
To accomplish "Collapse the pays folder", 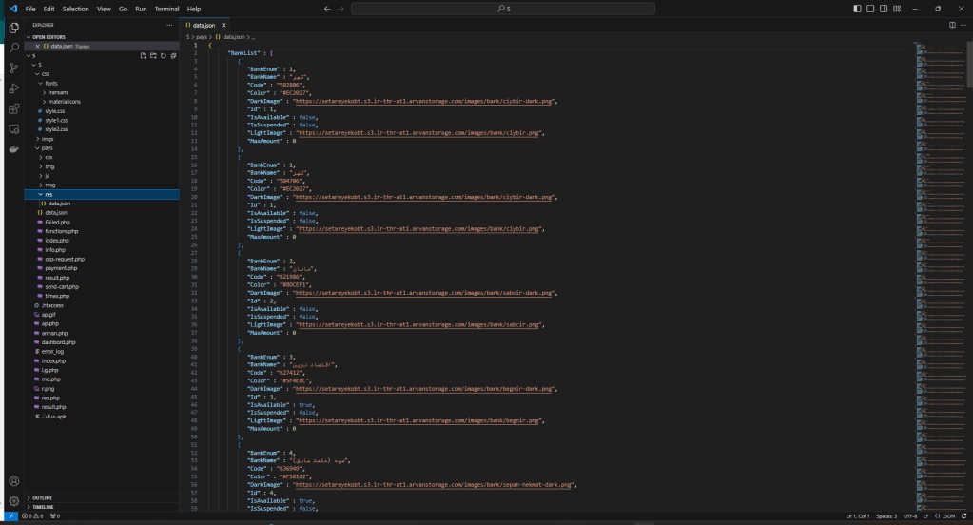I will pyautogui.click(x=46, y=147).
